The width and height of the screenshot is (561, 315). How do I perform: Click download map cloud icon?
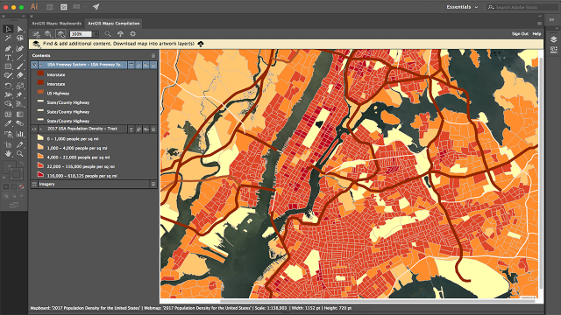(x=201, y=44)
